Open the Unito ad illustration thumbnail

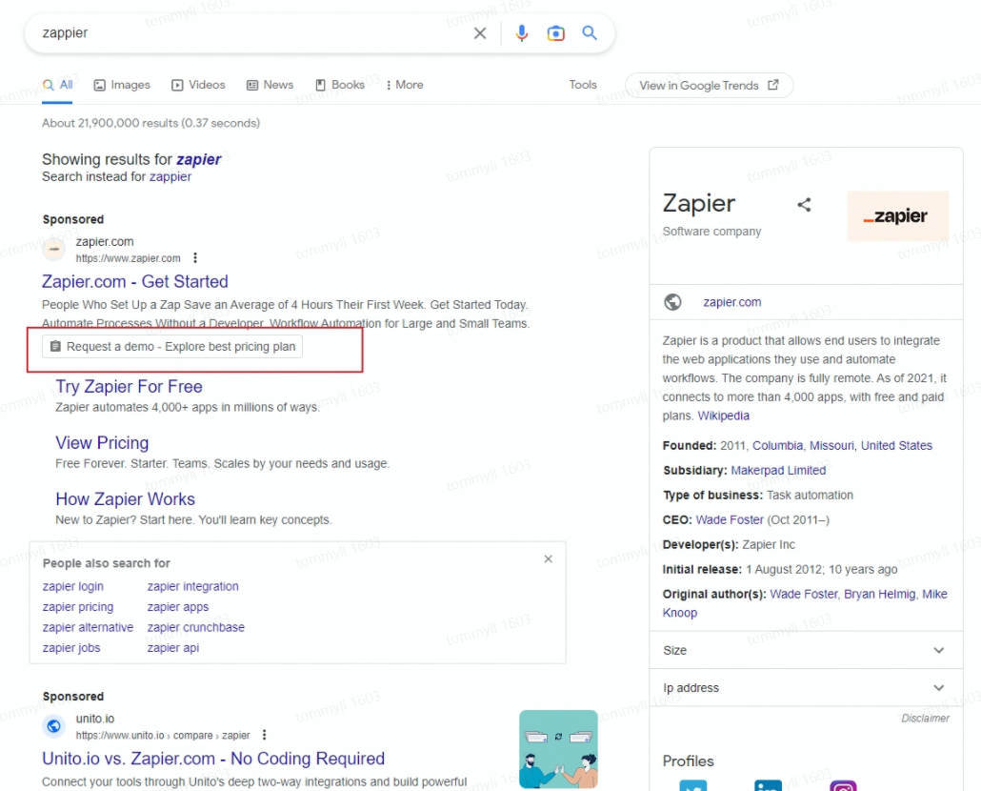[558, 748]
